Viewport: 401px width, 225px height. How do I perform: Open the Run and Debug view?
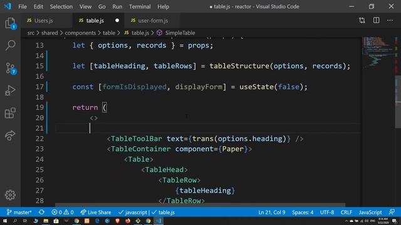pos(10,91)
